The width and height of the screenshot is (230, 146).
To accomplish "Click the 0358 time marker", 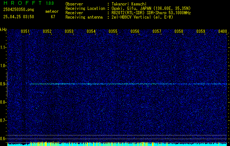I will 179,31.
